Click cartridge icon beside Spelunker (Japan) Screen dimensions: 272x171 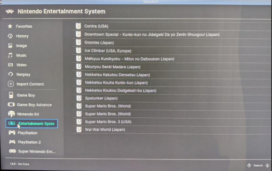point(79,98)
